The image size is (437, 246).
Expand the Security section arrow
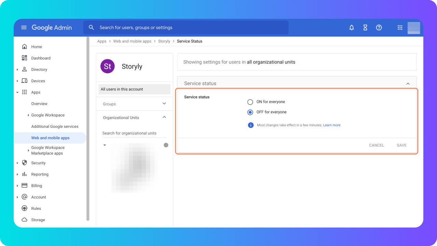pos(17,163)
